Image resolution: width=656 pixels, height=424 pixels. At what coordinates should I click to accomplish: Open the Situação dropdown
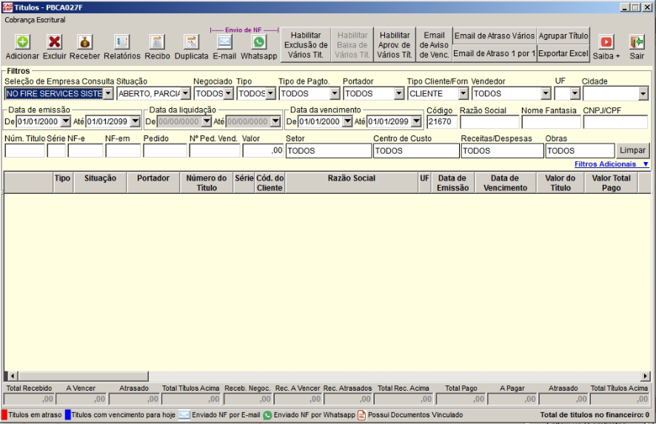point(186,94)
